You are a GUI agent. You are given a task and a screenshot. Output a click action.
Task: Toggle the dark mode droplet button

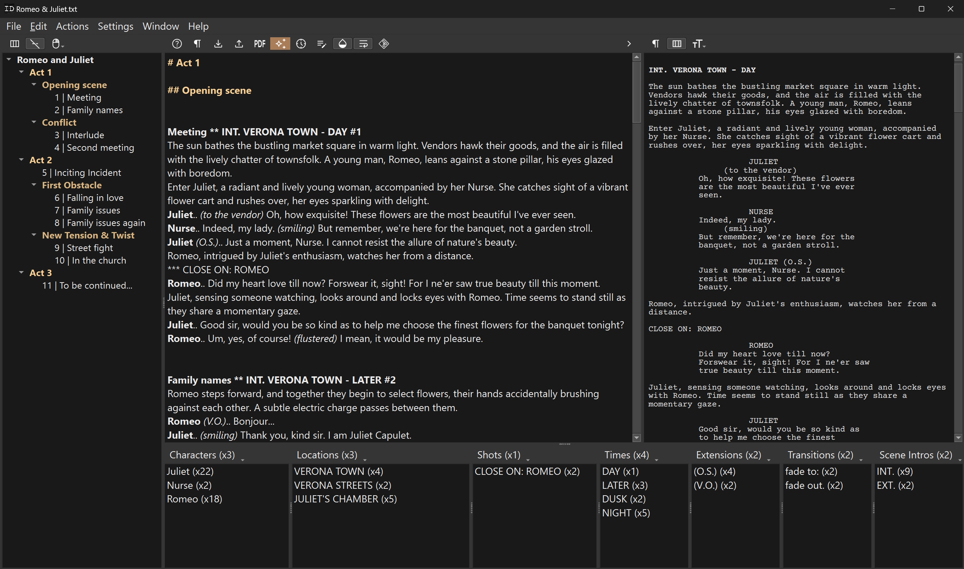click(x=342, y=44)
